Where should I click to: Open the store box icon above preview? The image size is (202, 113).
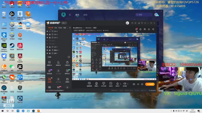coord(145,29)
